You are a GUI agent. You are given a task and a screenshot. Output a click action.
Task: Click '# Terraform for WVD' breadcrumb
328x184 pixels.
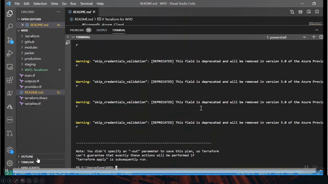click(117, 19)
